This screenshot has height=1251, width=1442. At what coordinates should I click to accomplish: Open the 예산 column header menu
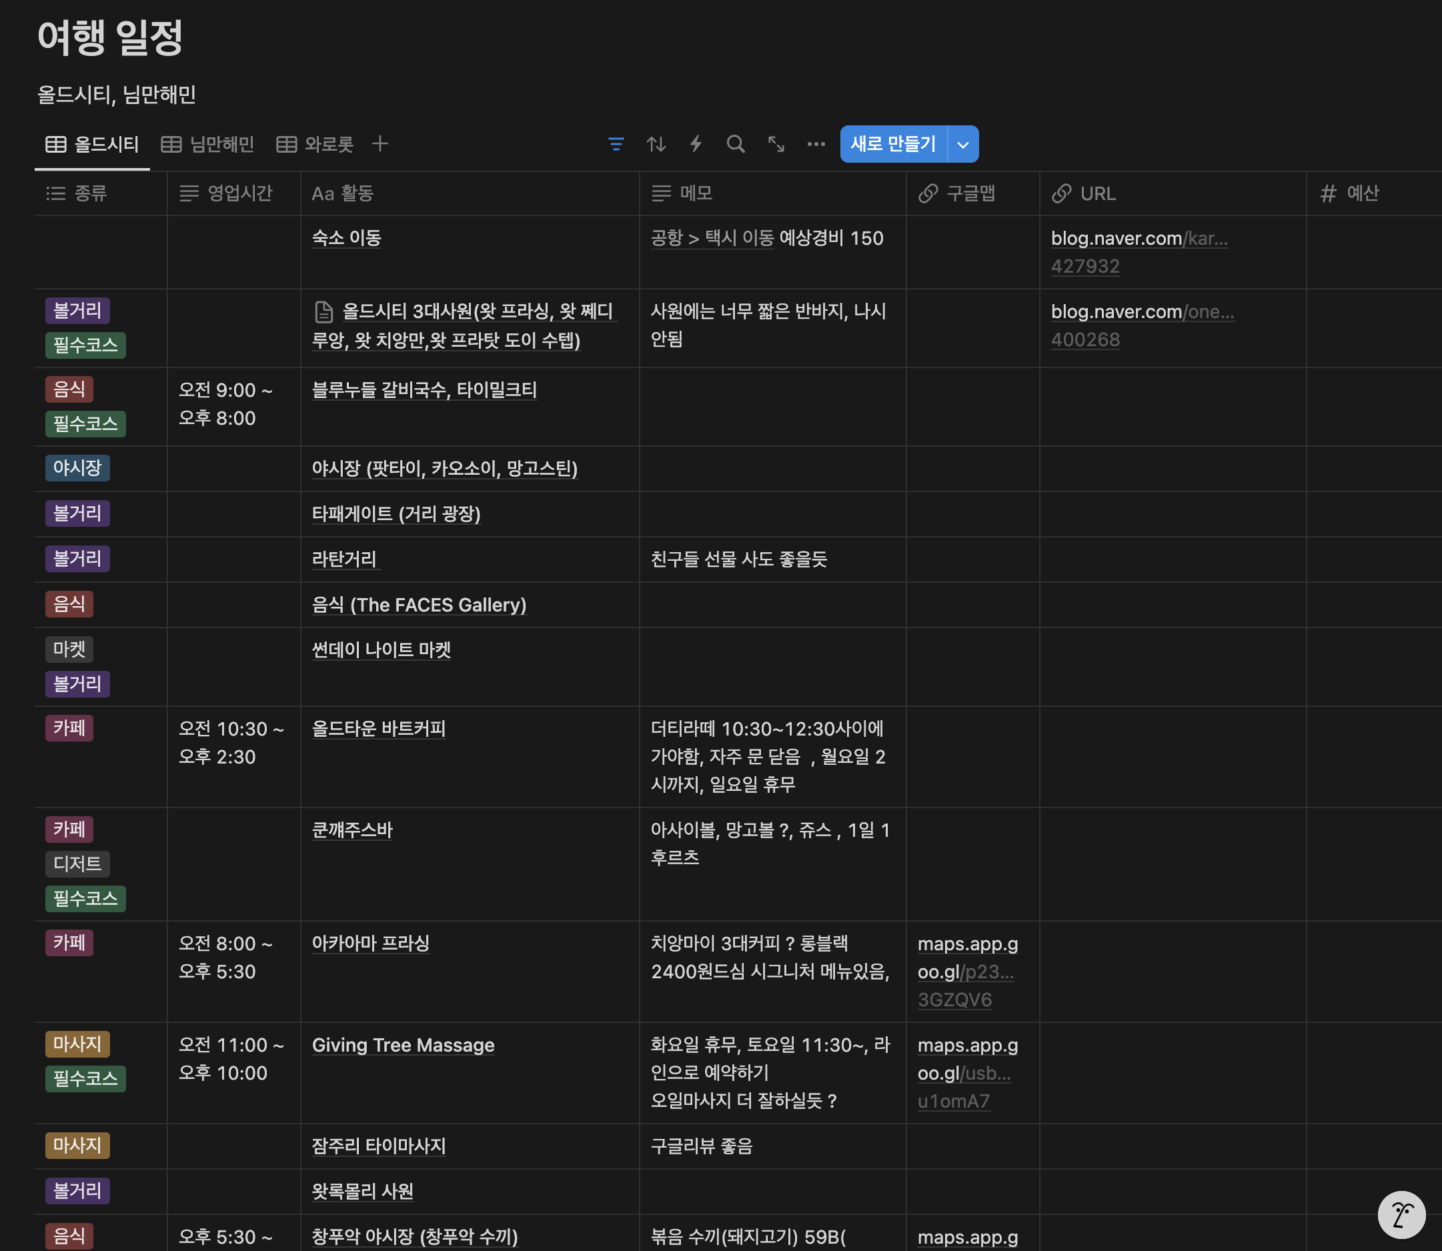coord(1362,193)
